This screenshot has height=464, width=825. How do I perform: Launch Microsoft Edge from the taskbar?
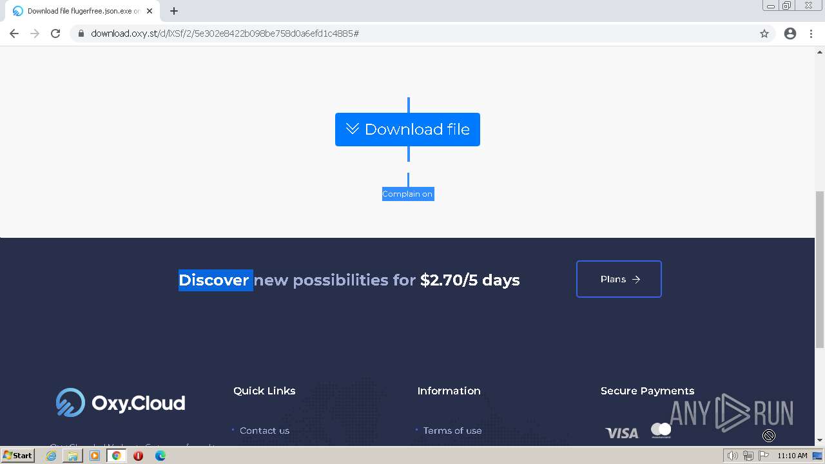coord(160,456)
